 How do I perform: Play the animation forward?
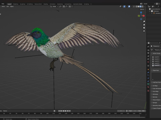[x=65, y=111]
